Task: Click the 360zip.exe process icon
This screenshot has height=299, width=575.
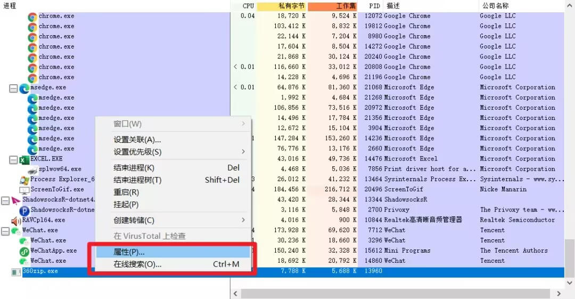Action: pos(16,272)
